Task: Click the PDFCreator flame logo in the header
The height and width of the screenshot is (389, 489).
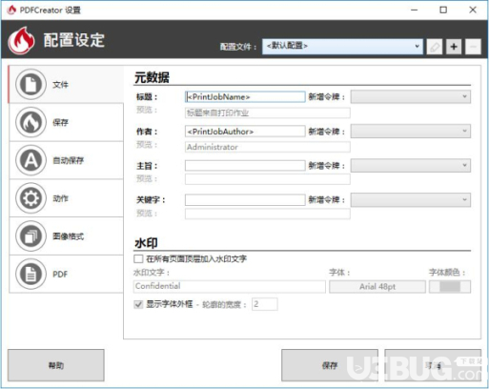Action: pos(21,41)
